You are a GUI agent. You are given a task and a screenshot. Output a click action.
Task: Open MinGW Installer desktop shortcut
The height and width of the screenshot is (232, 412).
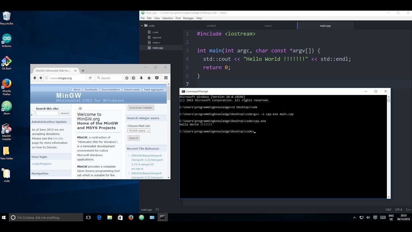pos(6,132)
